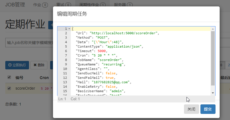Click the "QueueName": "recurring" line
Viewport: 230px width, 120px height.
(x=100, y=64)
